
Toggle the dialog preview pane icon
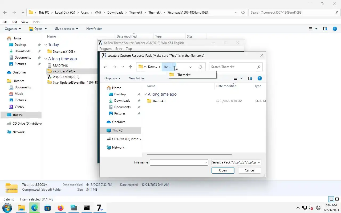(250, 78)
